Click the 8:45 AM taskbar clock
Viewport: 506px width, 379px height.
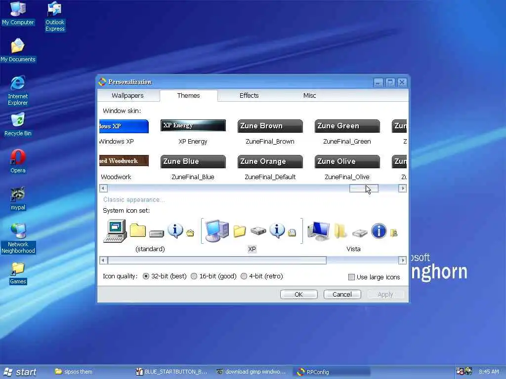pyautogui.click(x=489, y=372)
